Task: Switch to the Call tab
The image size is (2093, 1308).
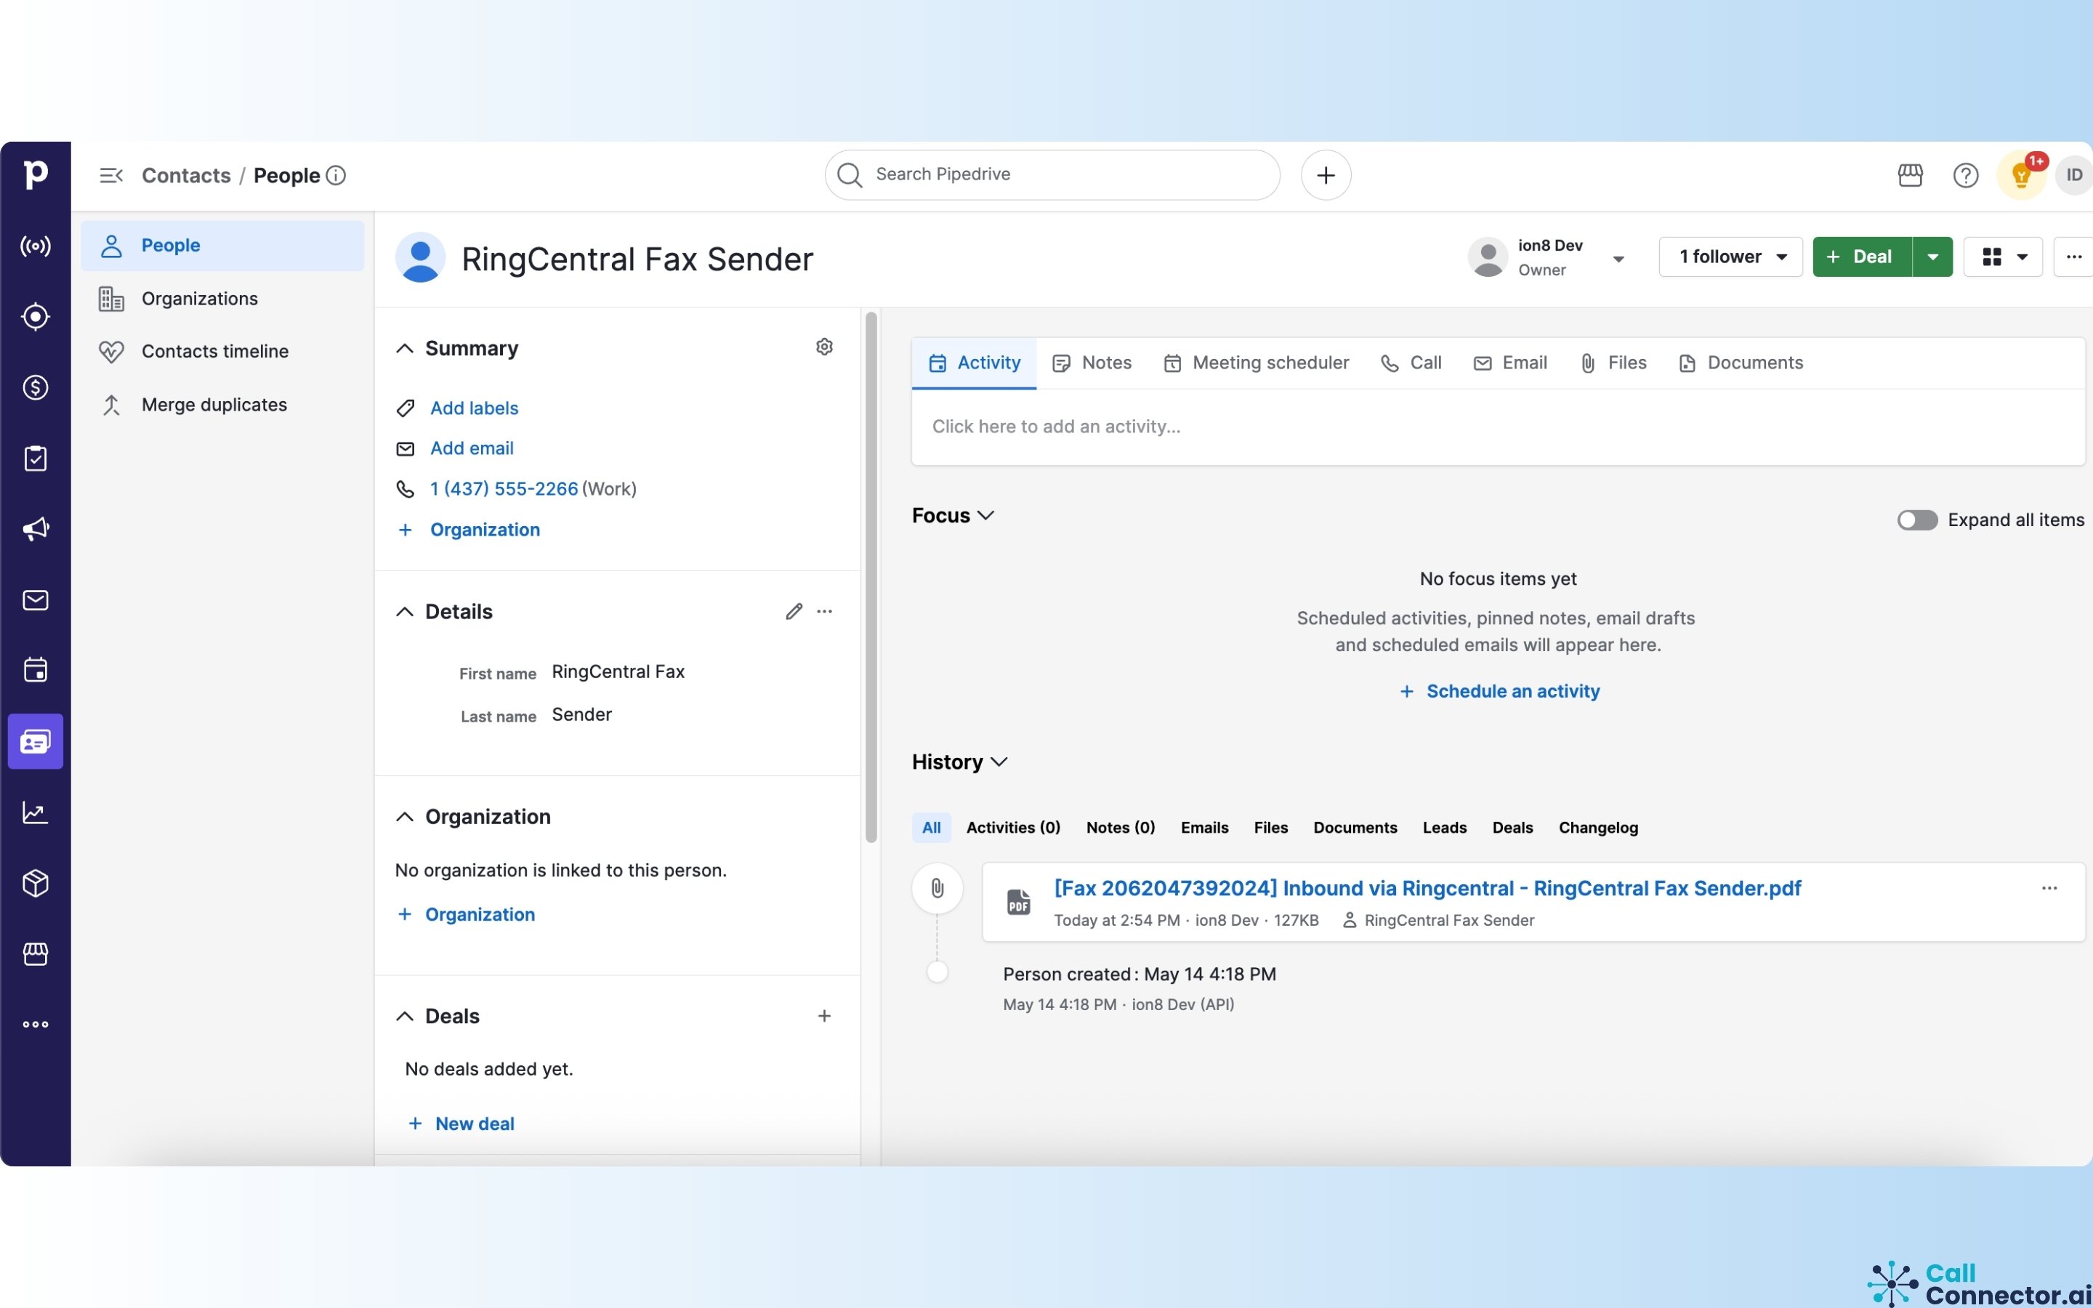Action: 1411,363
